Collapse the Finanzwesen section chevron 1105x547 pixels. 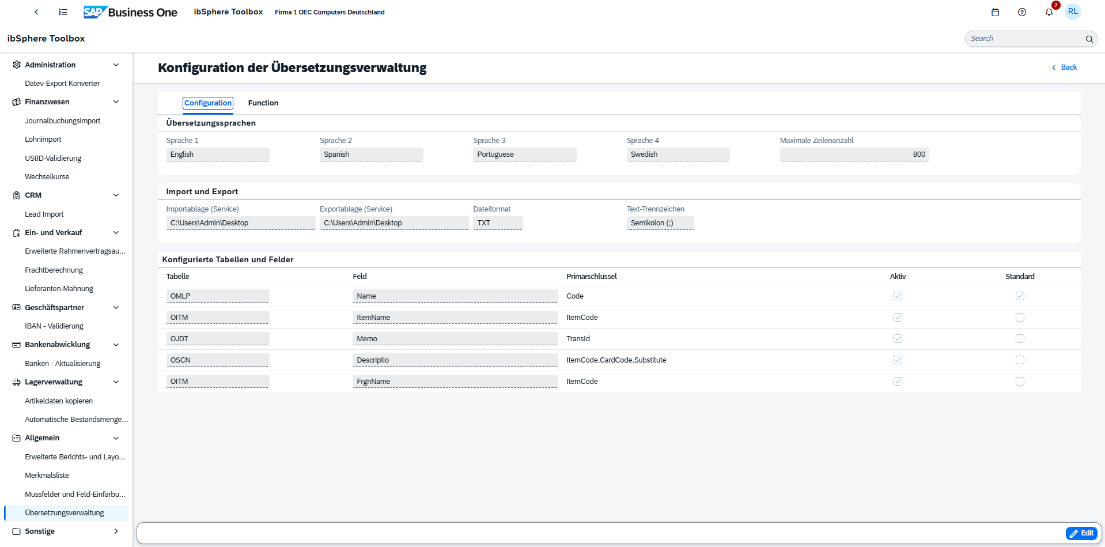click(x=116, y=102)
